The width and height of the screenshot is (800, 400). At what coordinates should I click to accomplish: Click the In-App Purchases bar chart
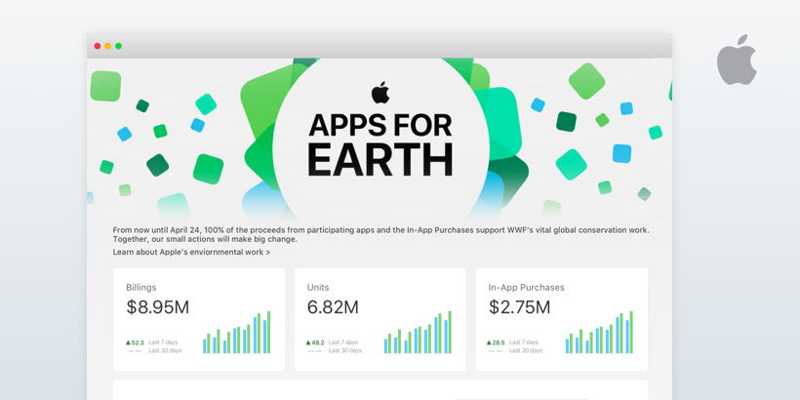tap(599, 332)
